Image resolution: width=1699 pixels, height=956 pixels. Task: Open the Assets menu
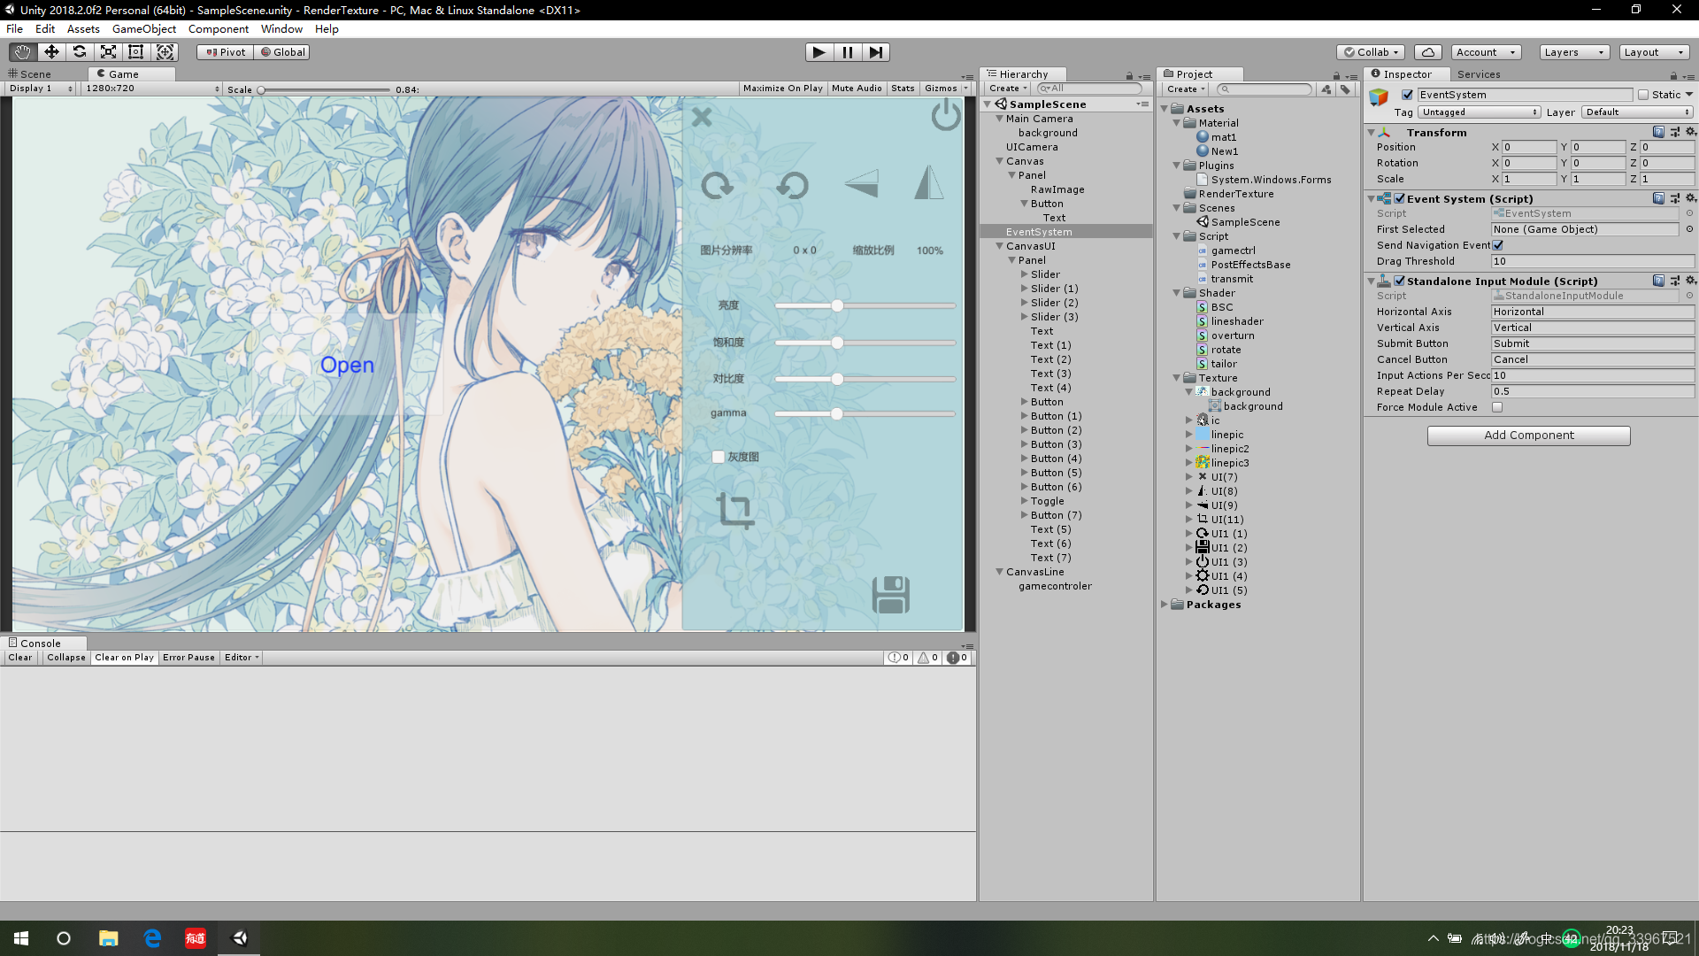click(83, 29)
